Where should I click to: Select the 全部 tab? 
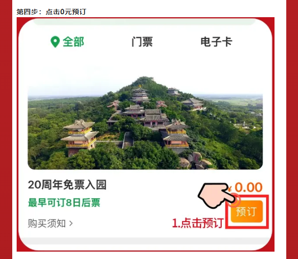[73, 42]
